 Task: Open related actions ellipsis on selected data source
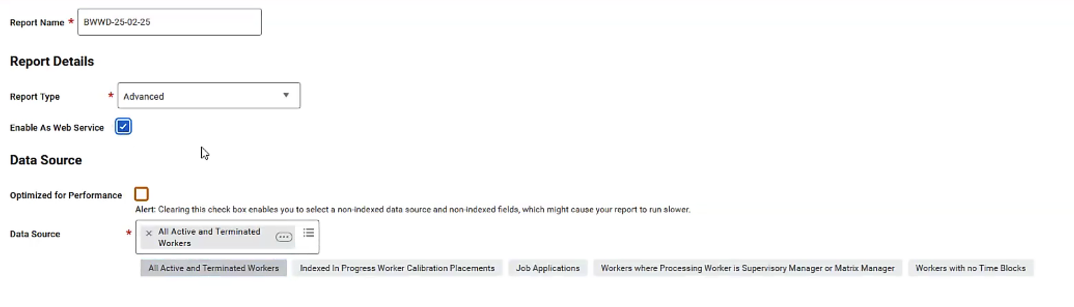284,237
